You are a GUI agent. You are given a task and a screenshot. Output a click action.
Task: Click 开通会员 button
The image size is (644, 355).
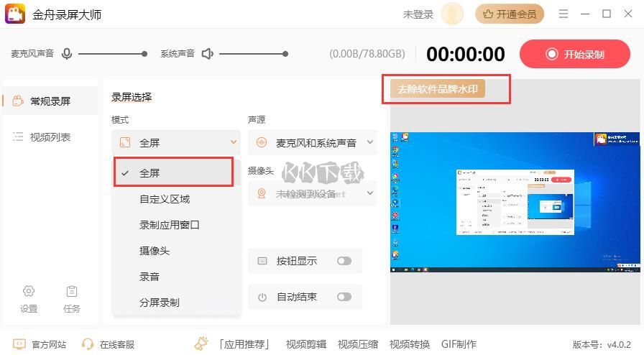click(510, 14)
